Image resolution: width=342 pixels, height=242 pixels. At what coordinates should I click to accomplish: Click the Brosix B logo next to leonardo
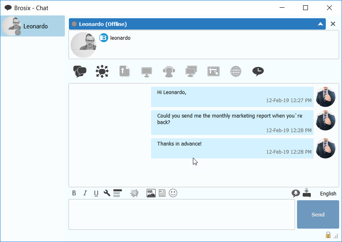tap(104, 38)
